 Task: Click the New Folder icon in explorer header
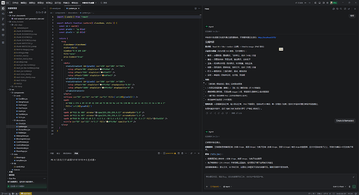pyautogui.click(x=40, y=12)
